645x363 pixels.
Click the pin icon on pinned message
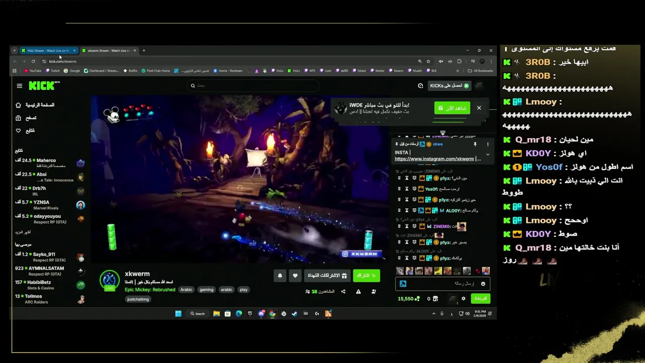pos(475,144)
